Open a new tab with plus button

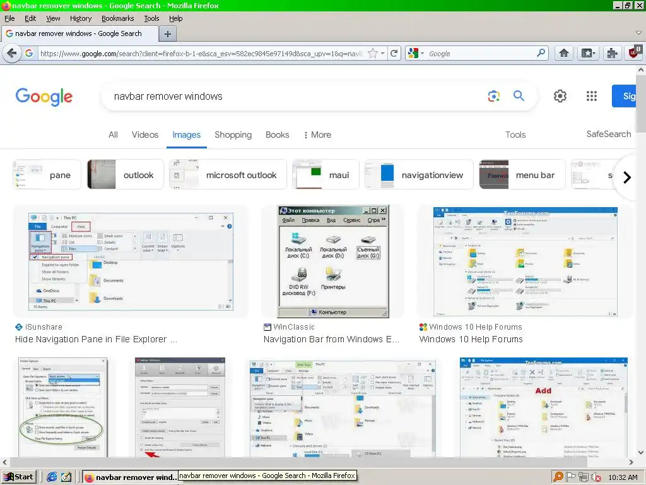click(x=168, y=34)
